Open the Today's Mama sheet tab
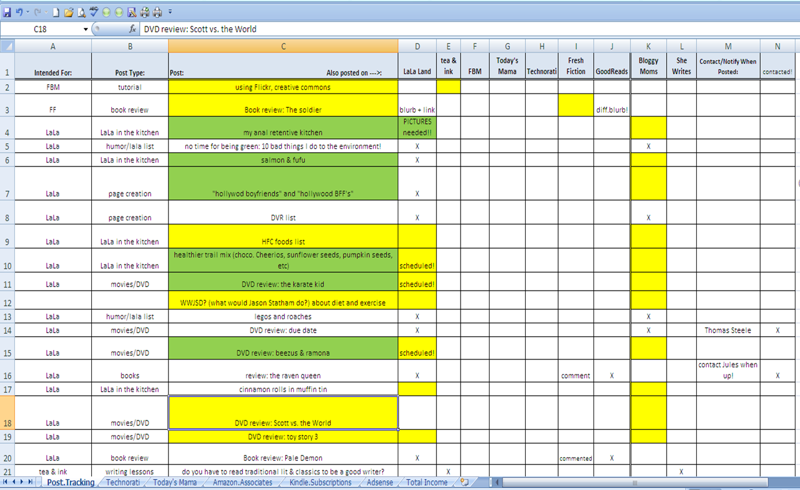The height and width of the screenshot is (490, 800). pos(175,482)
